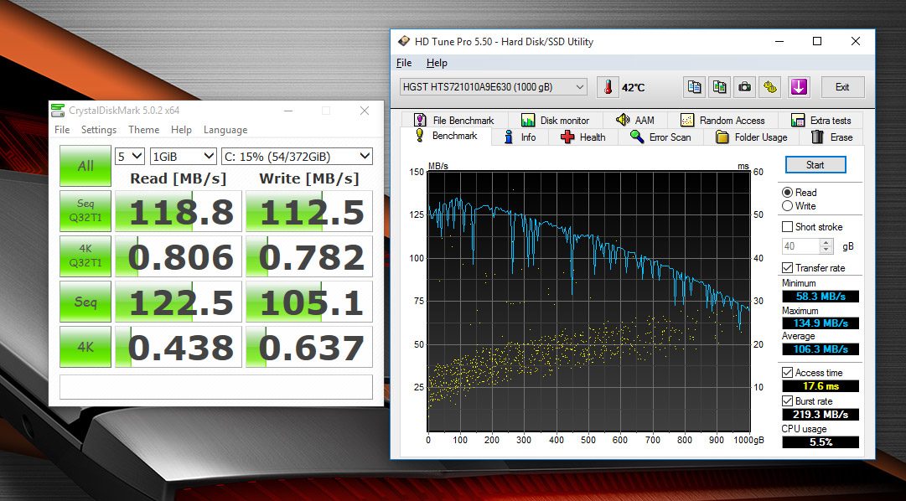The width and height of the screenshot is (906, 501).
Task: Enable the Short stroke checkbox
Action: pyautogui.click(x=787, y=226)
